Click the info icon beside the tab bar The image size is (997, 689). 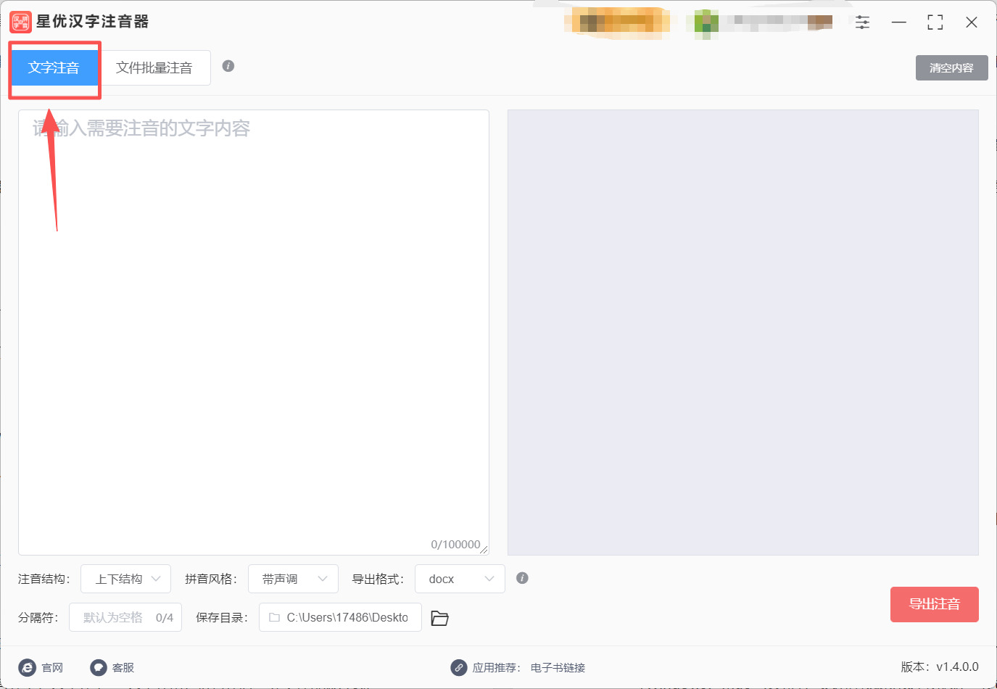coord(228,65)
